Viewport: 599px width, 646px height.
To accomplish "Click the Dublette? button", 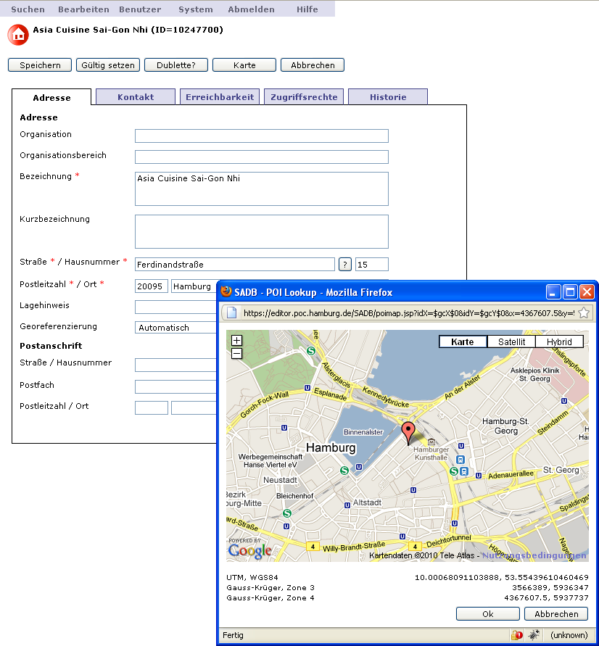I will pos(176,65).
